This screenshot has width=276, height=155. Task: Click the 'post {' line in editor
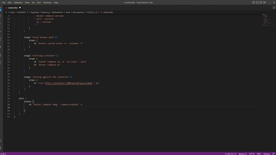pos(22,99)
